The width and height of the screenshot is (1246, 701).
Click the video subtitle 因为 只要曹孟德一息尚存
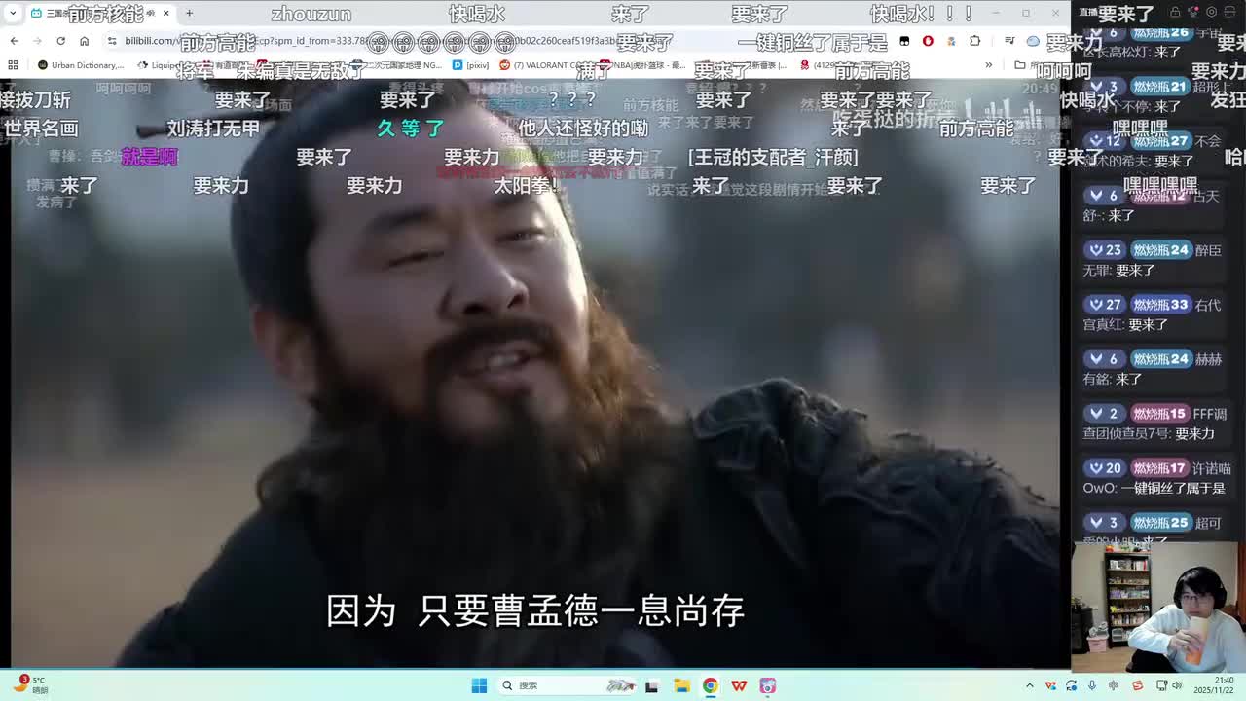535,611
